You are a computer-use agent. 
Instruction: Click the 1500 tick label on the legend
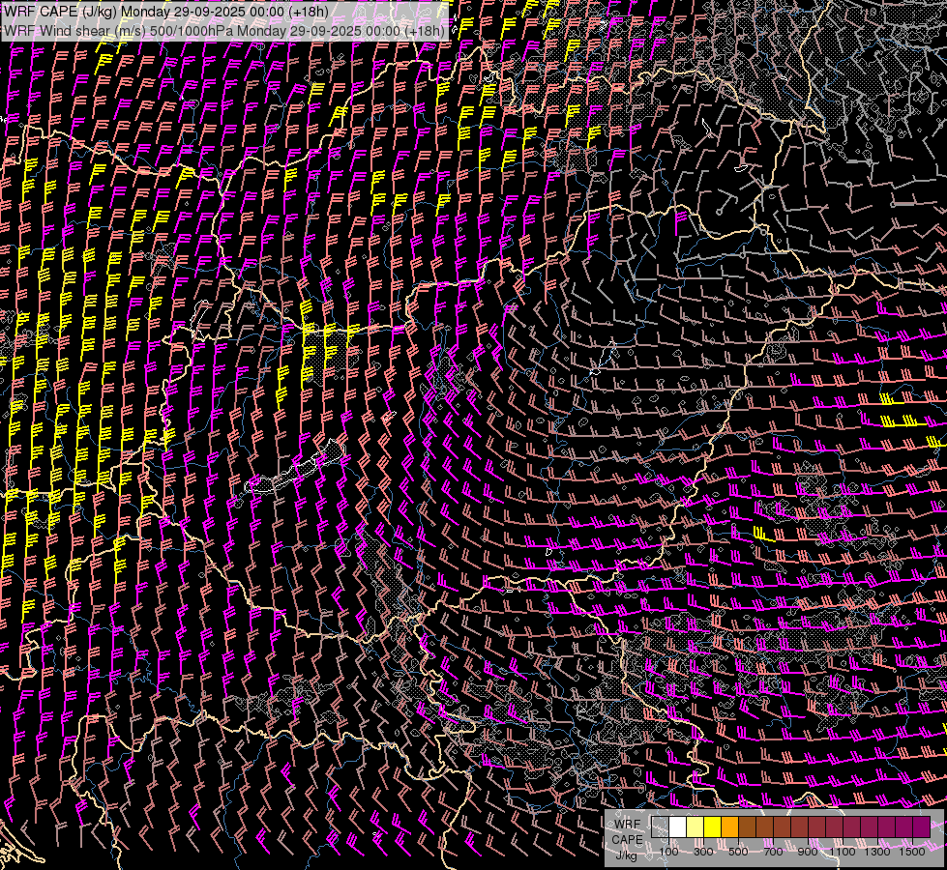912,852
